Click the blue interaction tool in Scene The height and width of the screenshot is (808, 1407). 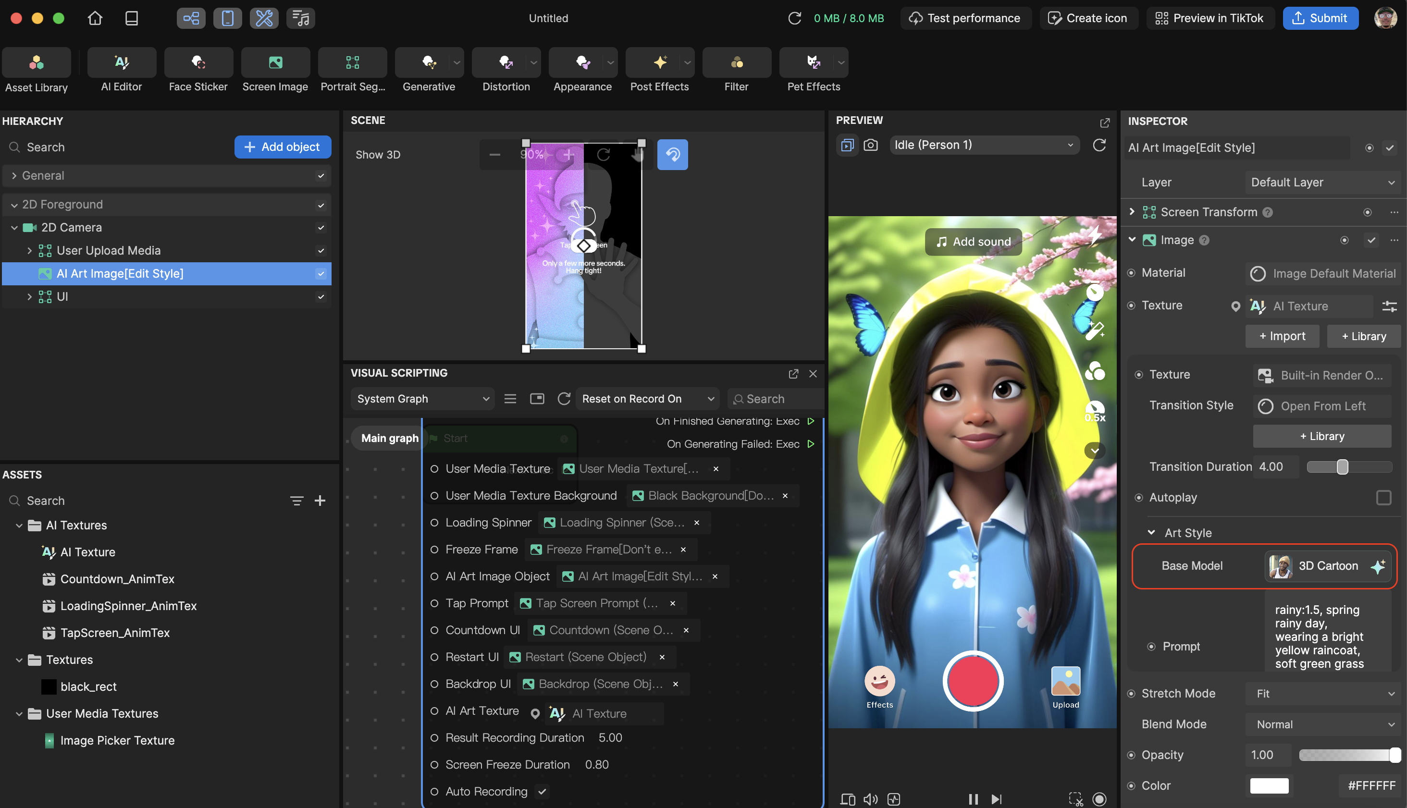pyautogui.click(x=673, y=154)
